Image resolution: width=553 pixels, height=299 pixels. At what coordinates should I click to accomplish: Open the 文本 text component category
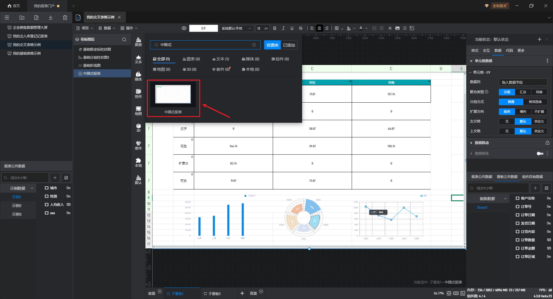(138, 59)
